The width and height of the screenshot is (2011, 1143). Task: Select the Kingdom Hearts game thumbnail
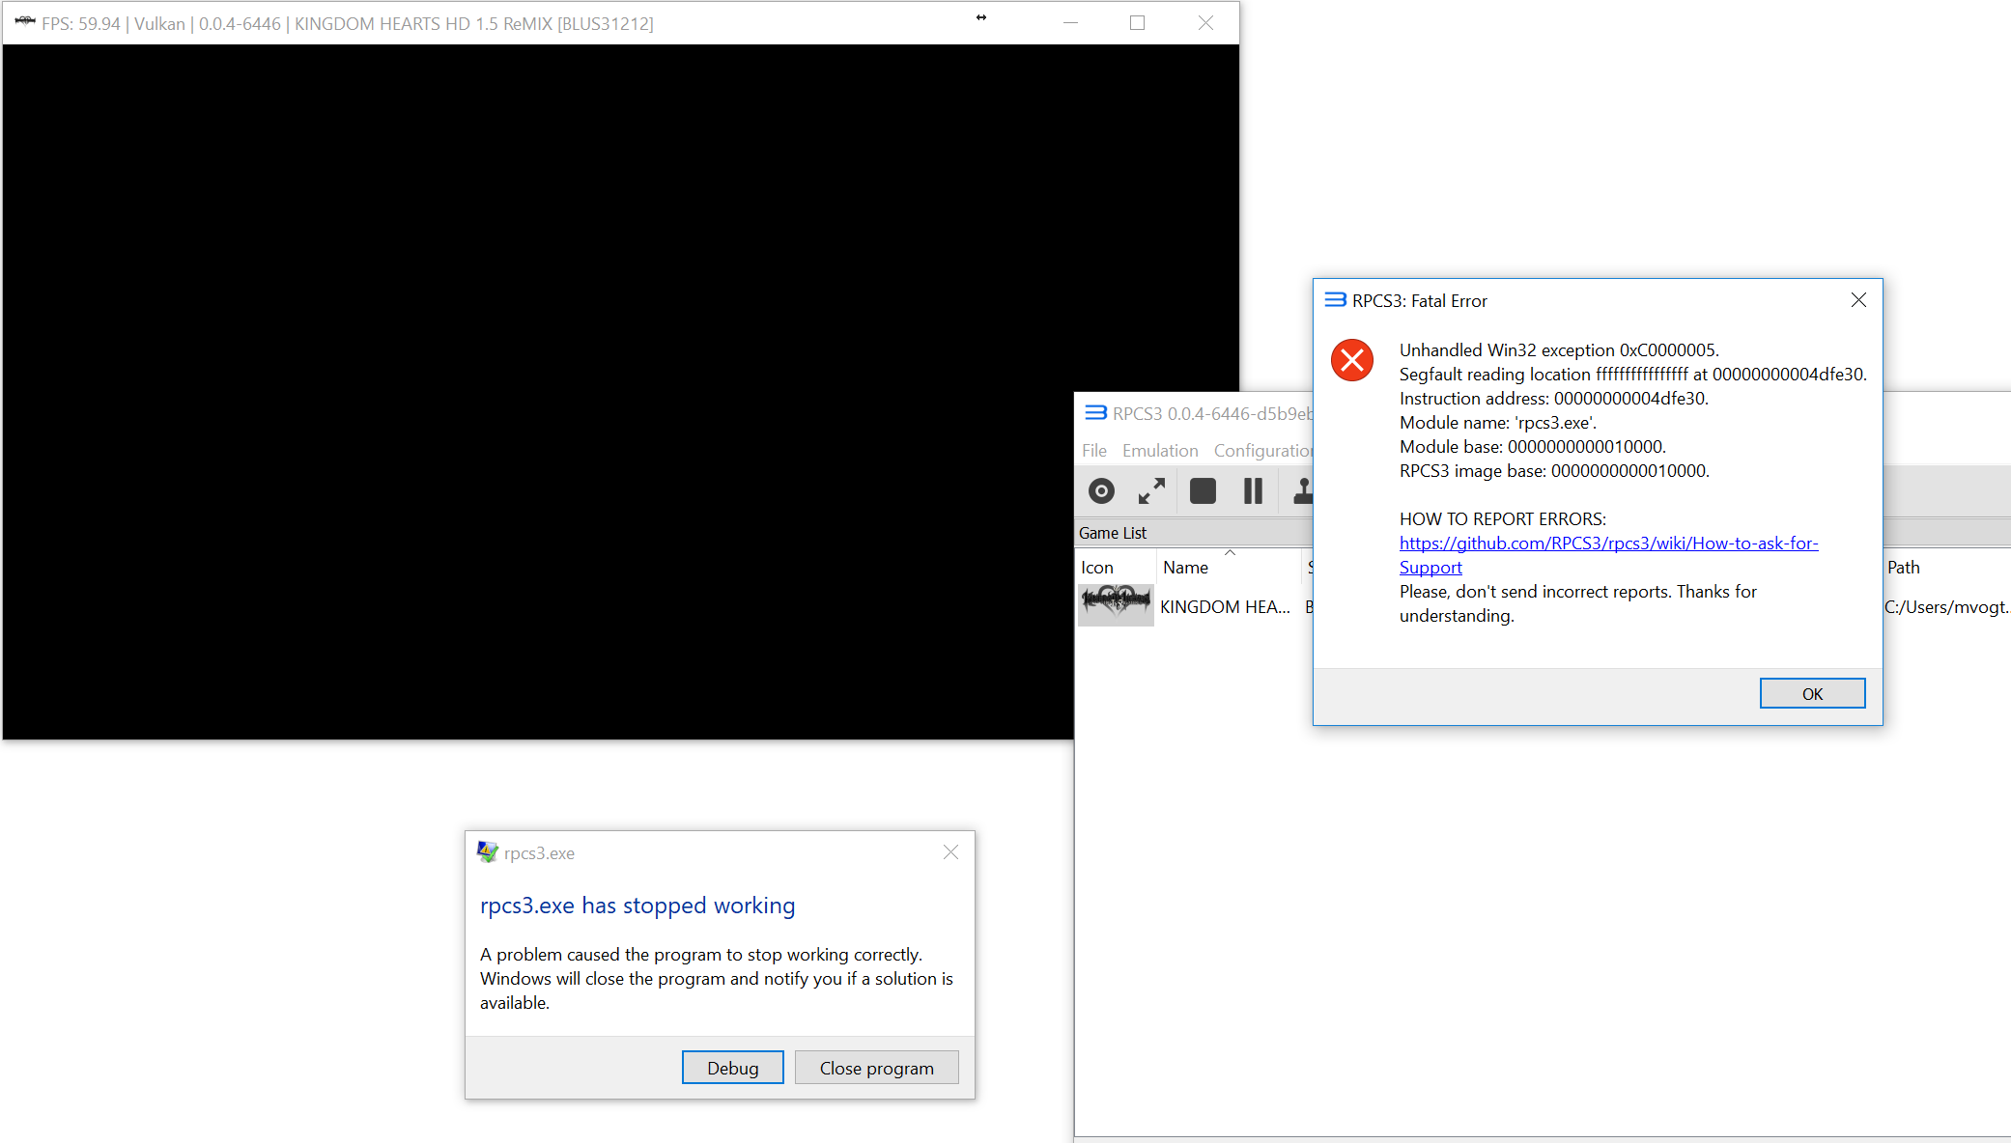tap(1116, 605)
